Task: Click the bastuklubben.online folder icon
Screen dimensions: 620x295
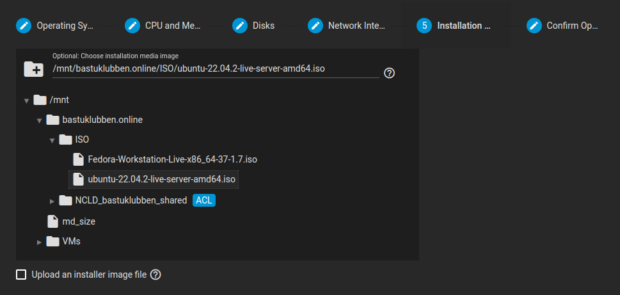Action: [x=52, y=120]
